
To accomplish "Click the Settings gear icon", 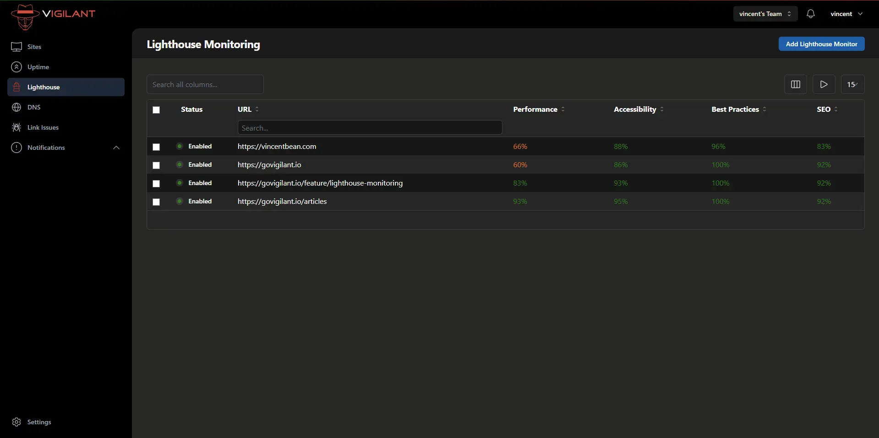I will 16,422.
